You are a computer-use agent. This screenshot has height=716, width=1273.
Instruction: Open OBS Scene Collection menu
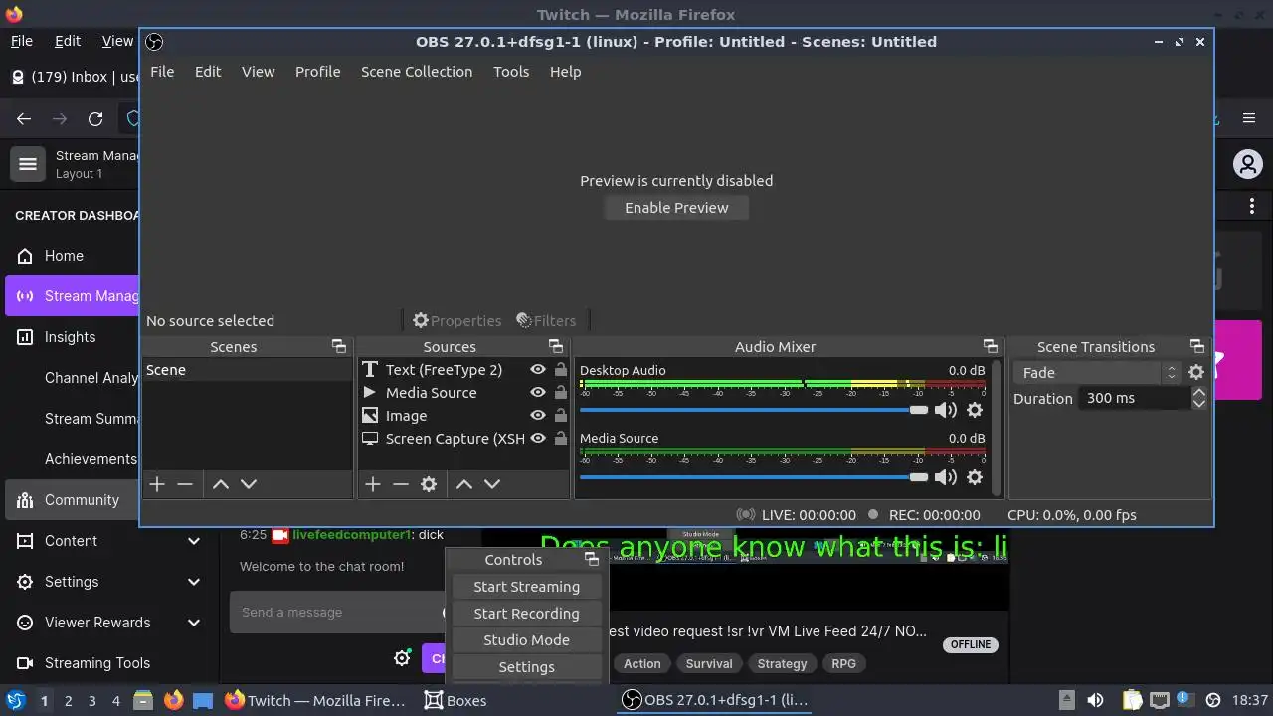417,72
